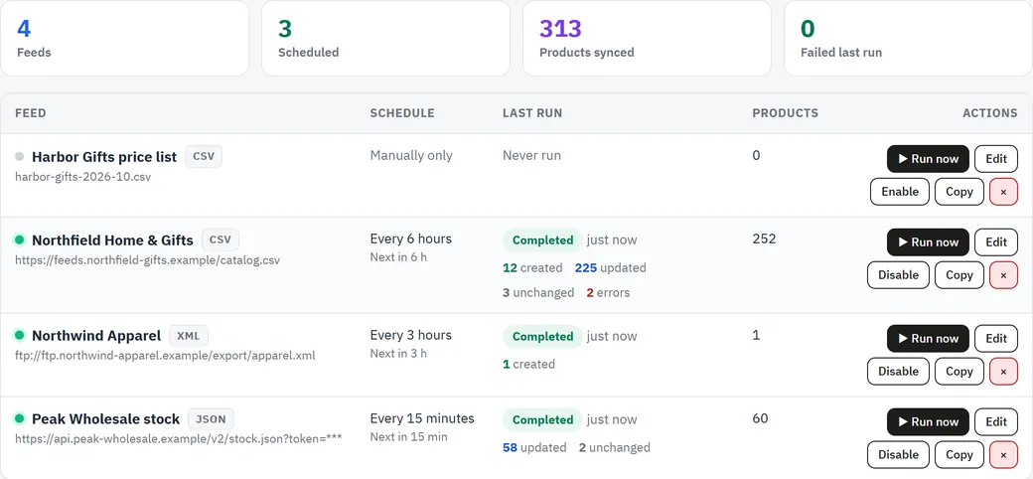Click the Completed badge in Northwind Apparel row

(x=543, y=337)
